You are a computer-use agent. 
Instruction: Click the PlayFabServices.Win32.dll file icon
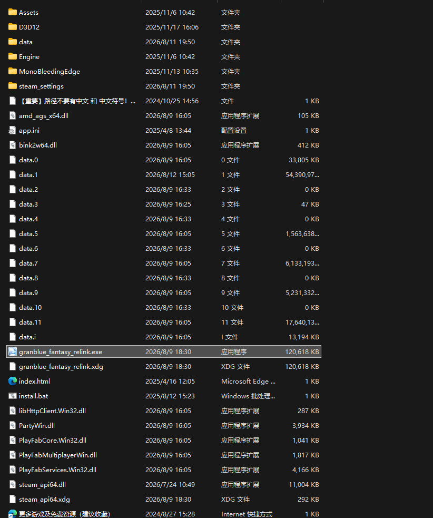click(13, 470)
